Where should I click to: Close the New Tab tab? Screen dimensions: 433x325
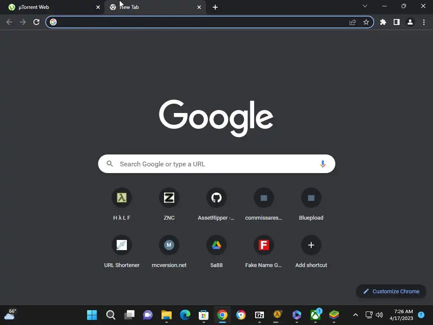tap(199, 7)
